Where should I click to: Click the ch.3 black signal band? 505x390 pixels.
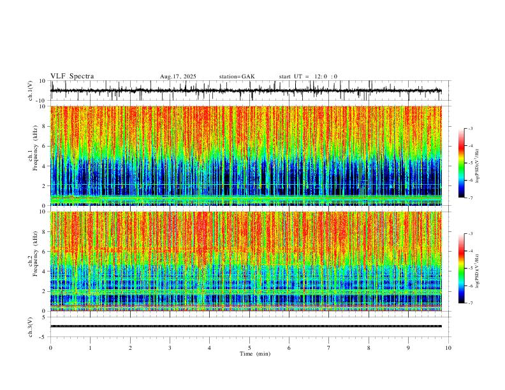[246, 326]
